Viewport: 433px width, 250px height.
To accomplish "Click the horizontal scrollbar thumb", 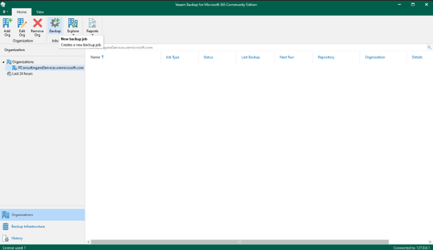I will [239, 242].
